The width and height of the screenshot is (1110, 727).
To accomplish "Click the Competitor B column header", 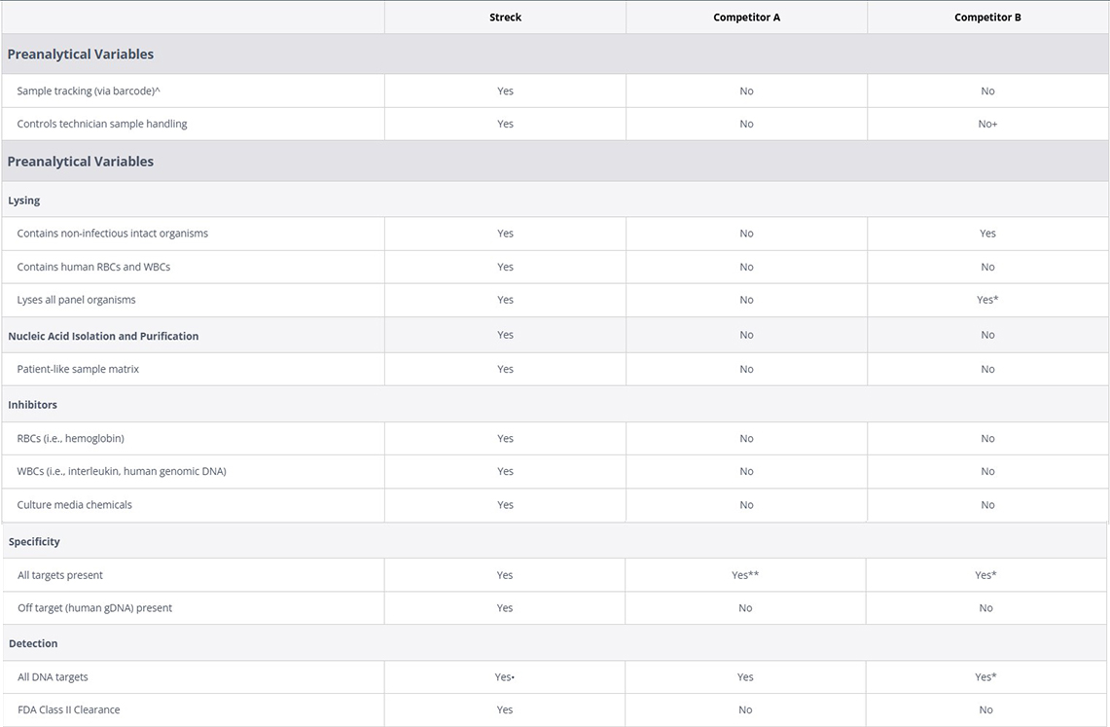I will pos(987,18).
